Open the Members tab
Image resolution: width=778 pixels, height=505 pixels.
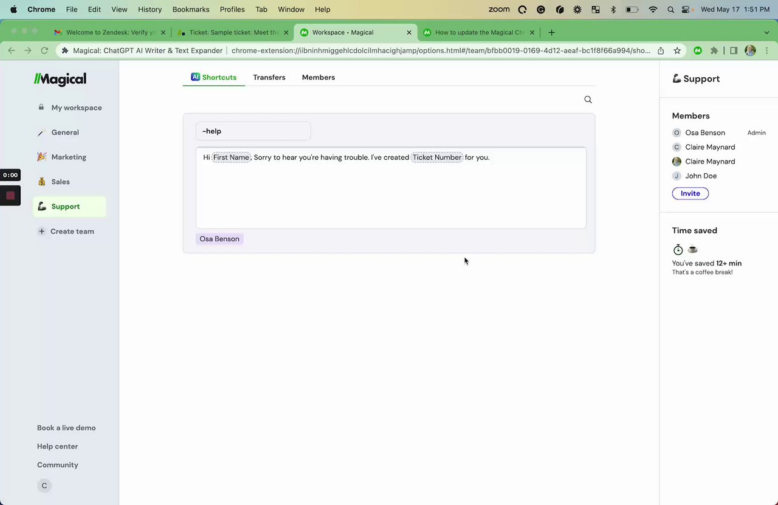[x=318, y=77]
